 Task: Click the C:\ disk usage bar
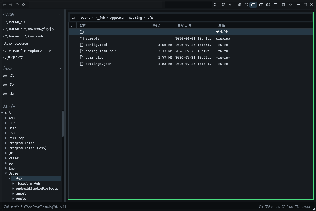coord(34,79)
